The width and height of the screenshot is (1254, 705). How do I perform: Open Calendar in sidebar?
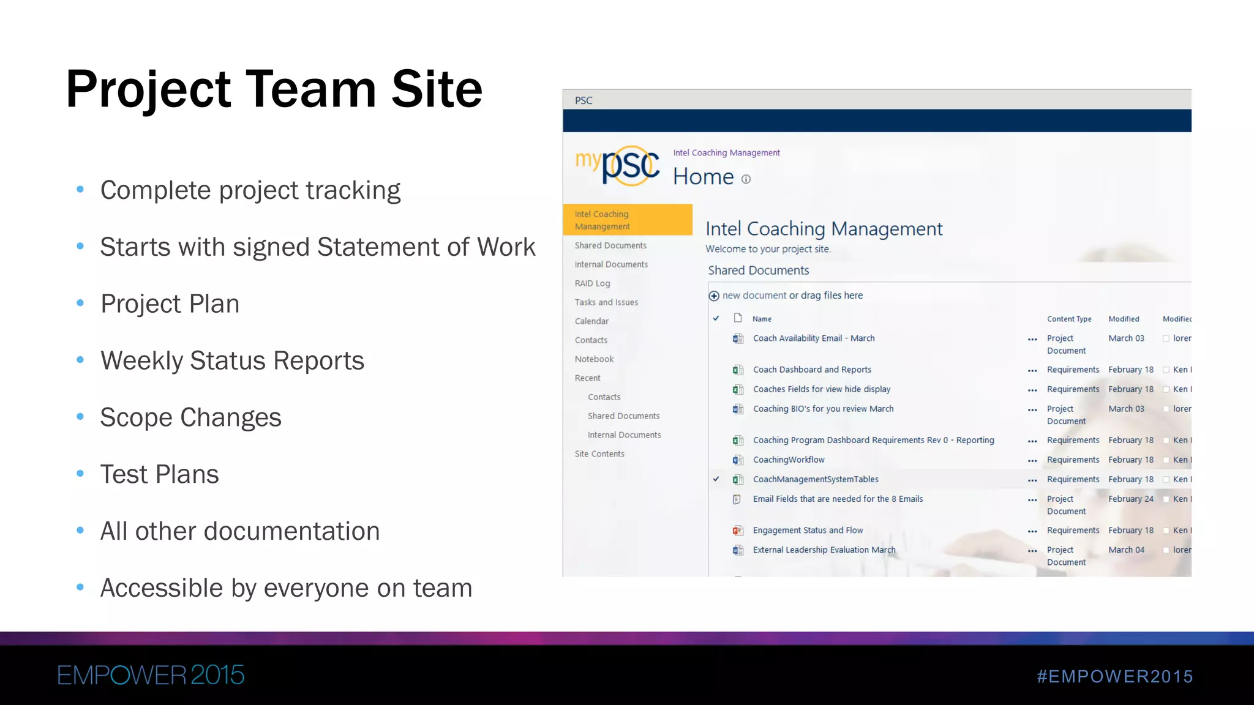pyautogui.click(x=591, y=321)
